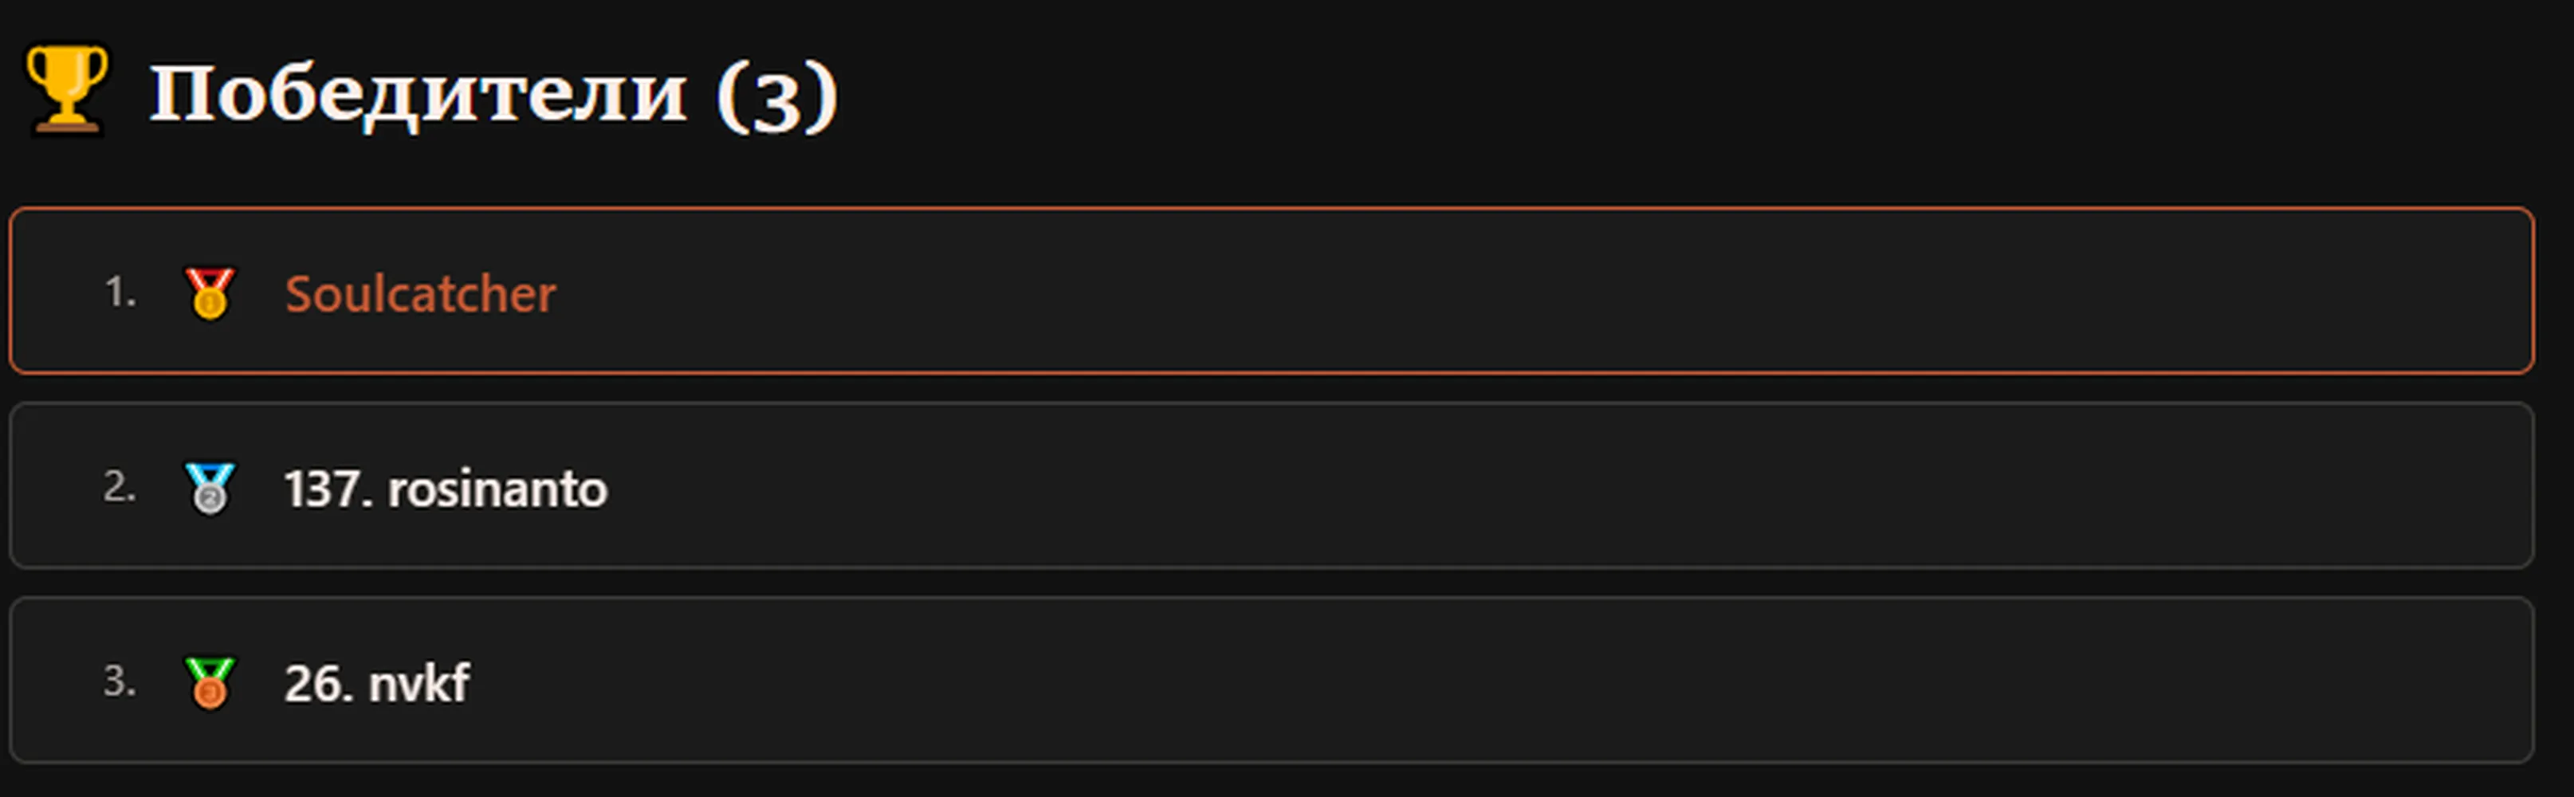Image resolution: width=2574 pixels, height=797 pixels.
Task: Open the Soulcatcher winner link
Action: click(419, 293)
